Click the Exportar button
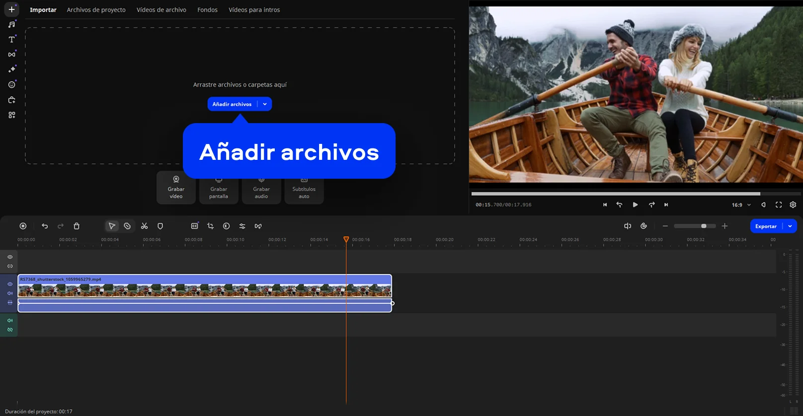 tap(766, 226)
